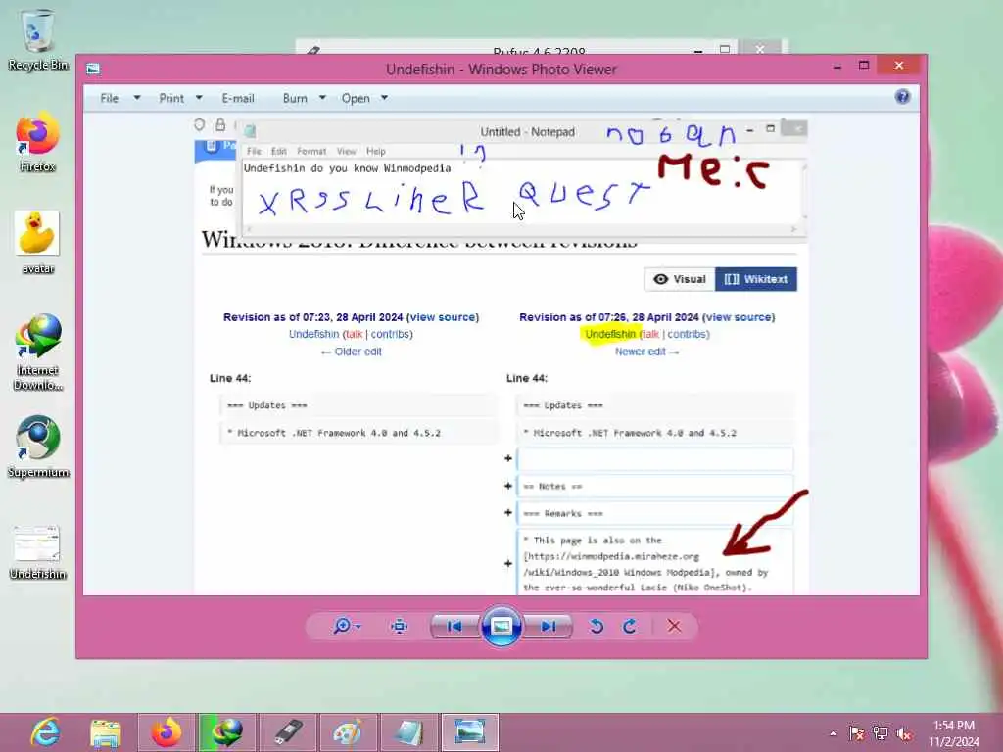Expand the Burn dropdown arrow
The image size is (1003, 752).
point(322,98)
